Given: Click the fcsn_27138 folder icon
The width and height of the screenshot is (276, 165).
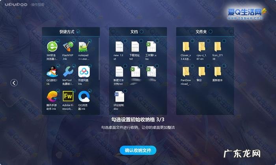Looking at the screenshot, I should coord(218,47).
